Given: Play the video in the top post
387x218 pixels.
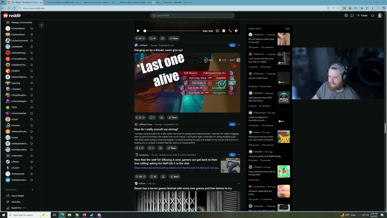Looking at the screenshot, I should pyautogui.click(x=138, y=31).
